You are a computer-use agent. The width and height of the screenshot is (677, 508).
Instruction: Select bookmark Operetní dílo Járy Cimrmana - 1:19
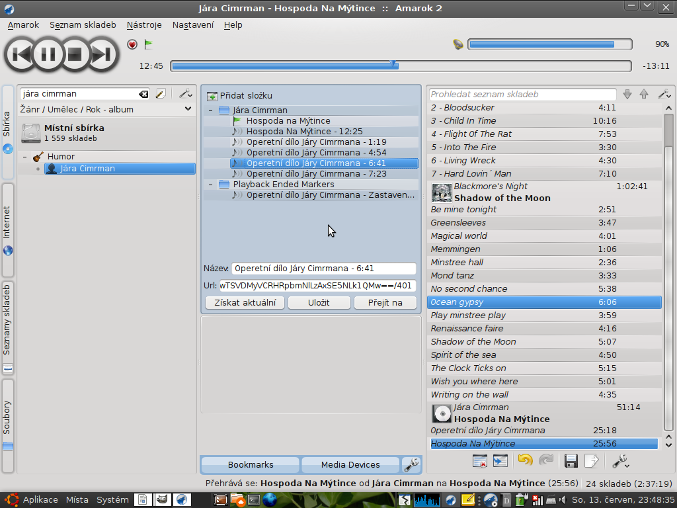point(316,142)
